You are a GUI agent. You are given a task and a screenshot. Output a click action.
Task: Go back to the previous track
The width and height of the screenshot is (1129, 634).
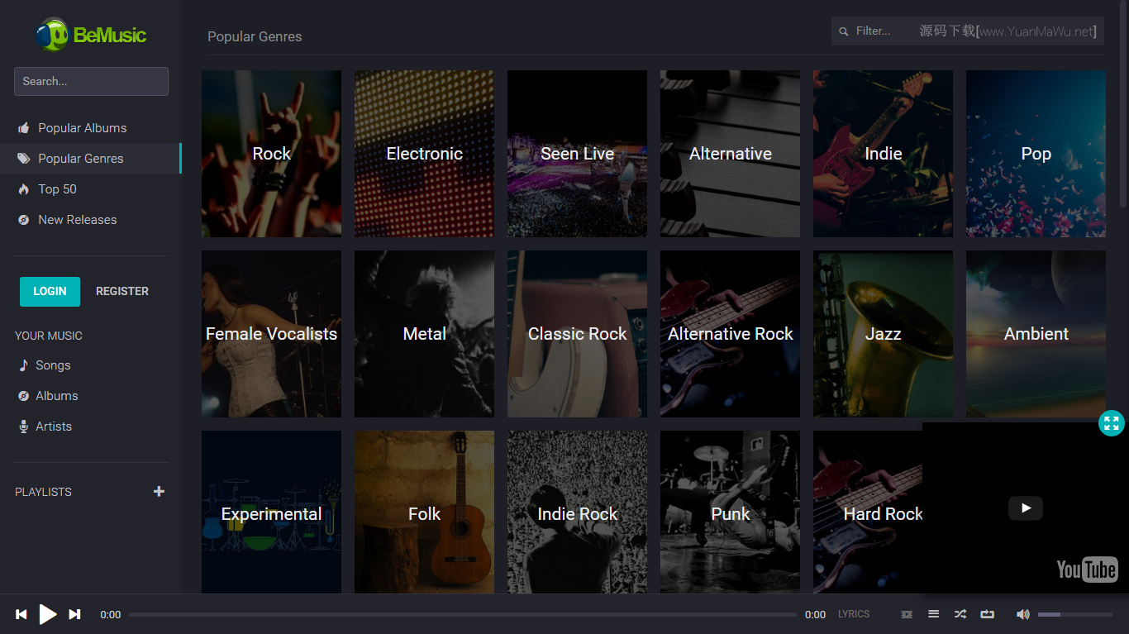pyautogui.click(x=21, y=614)
